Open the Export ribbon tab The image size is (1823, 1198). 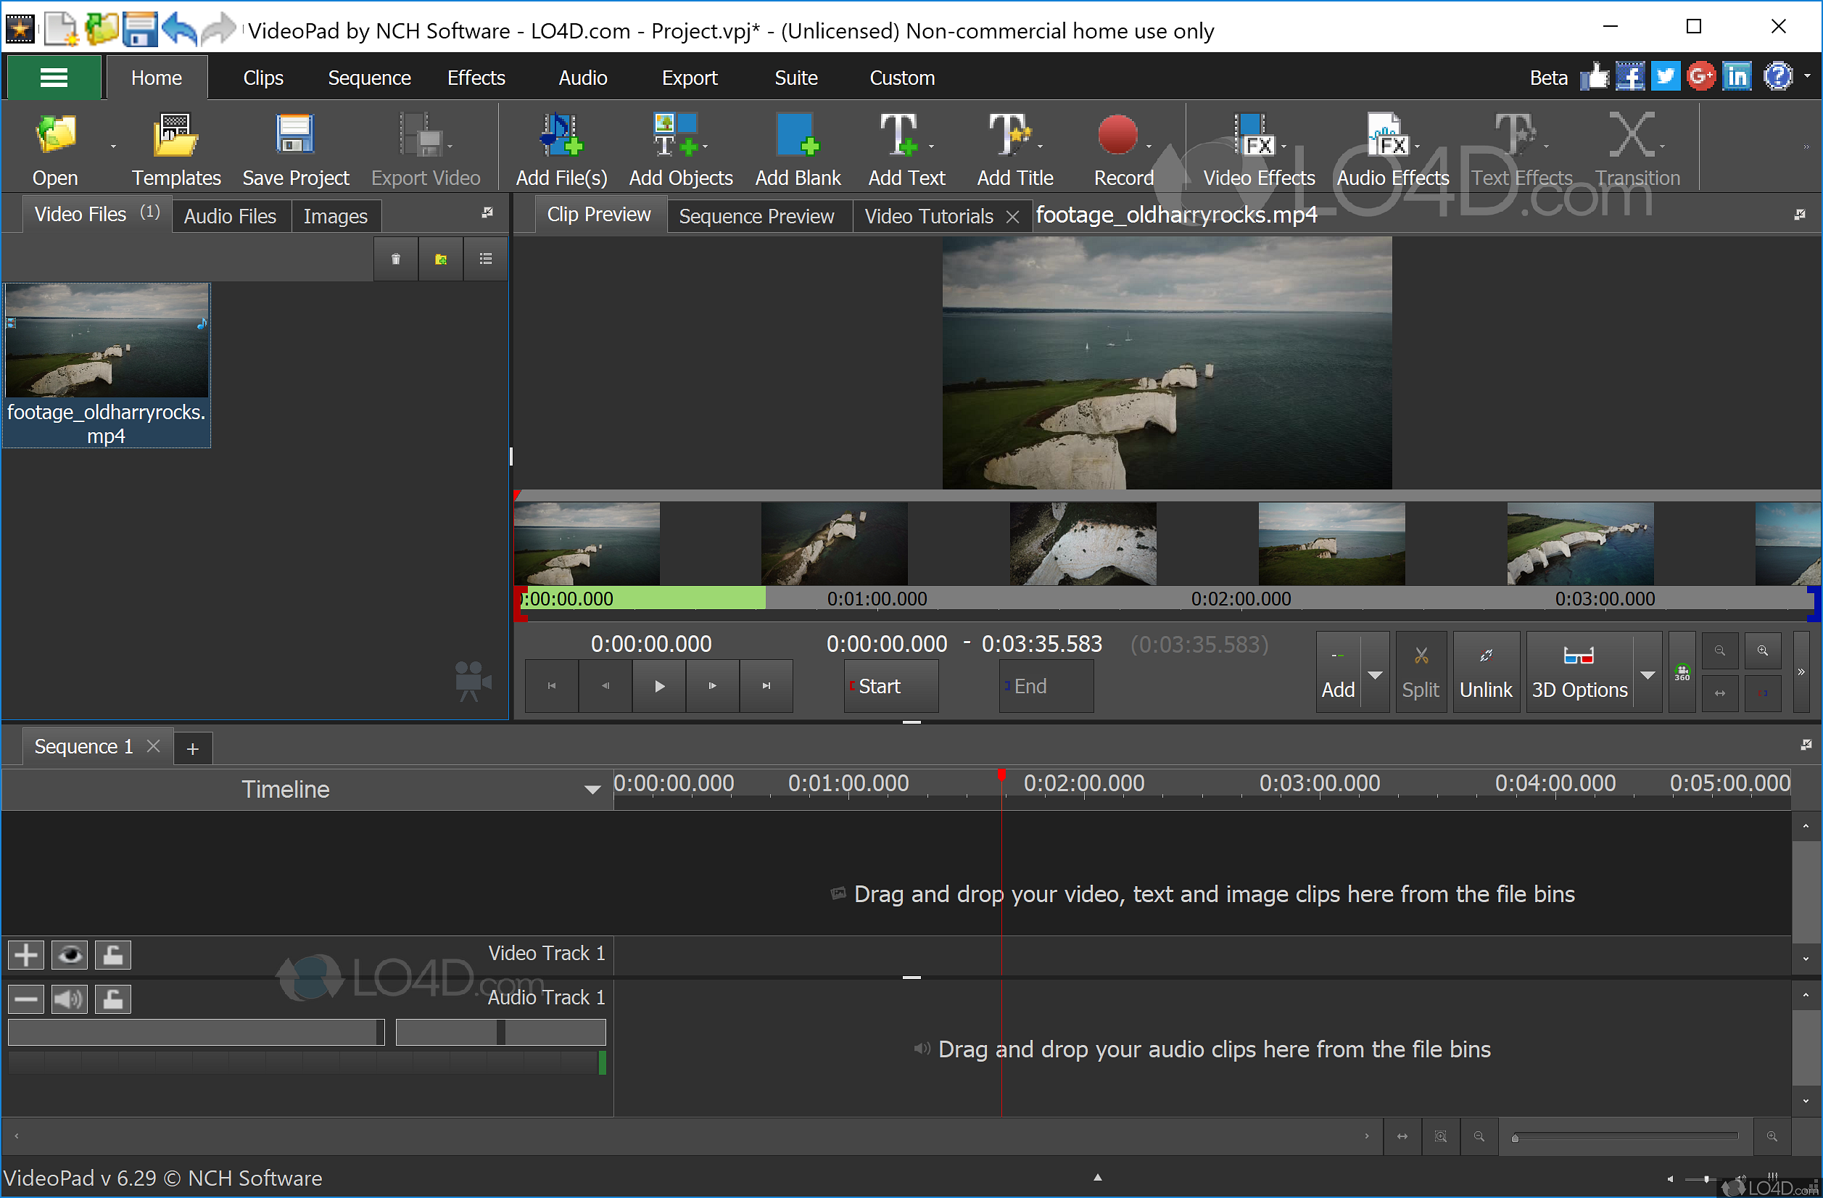(x=689, y=78)
